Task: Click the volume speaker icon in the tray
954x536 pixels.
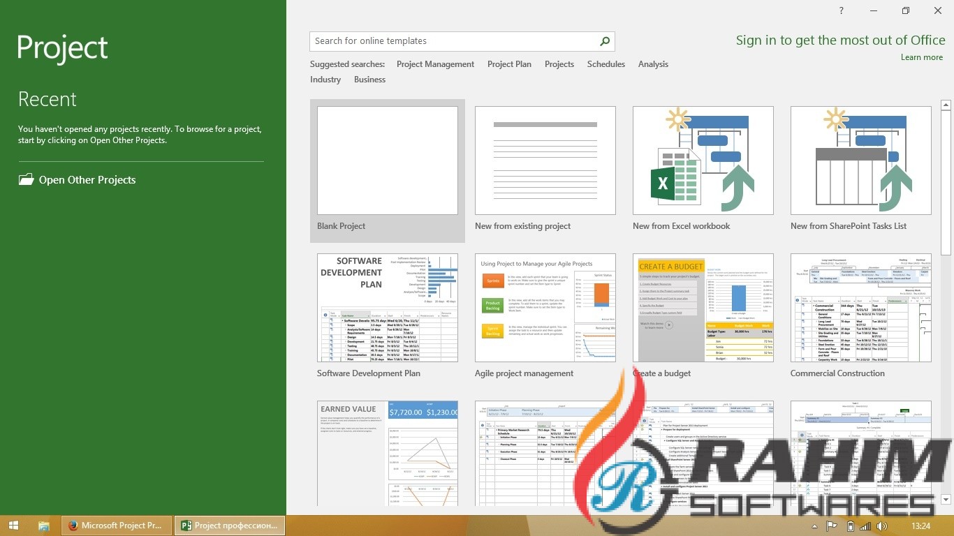Action: click(x=881, y=526)
